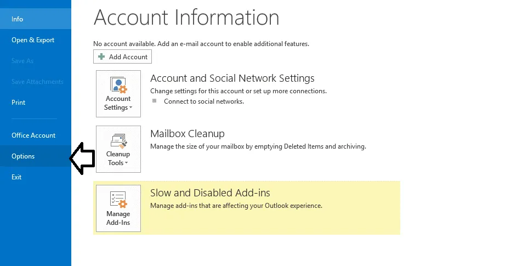The image size is (517, 266).
Task: Open Outlook Options
Action: (35, 156)
